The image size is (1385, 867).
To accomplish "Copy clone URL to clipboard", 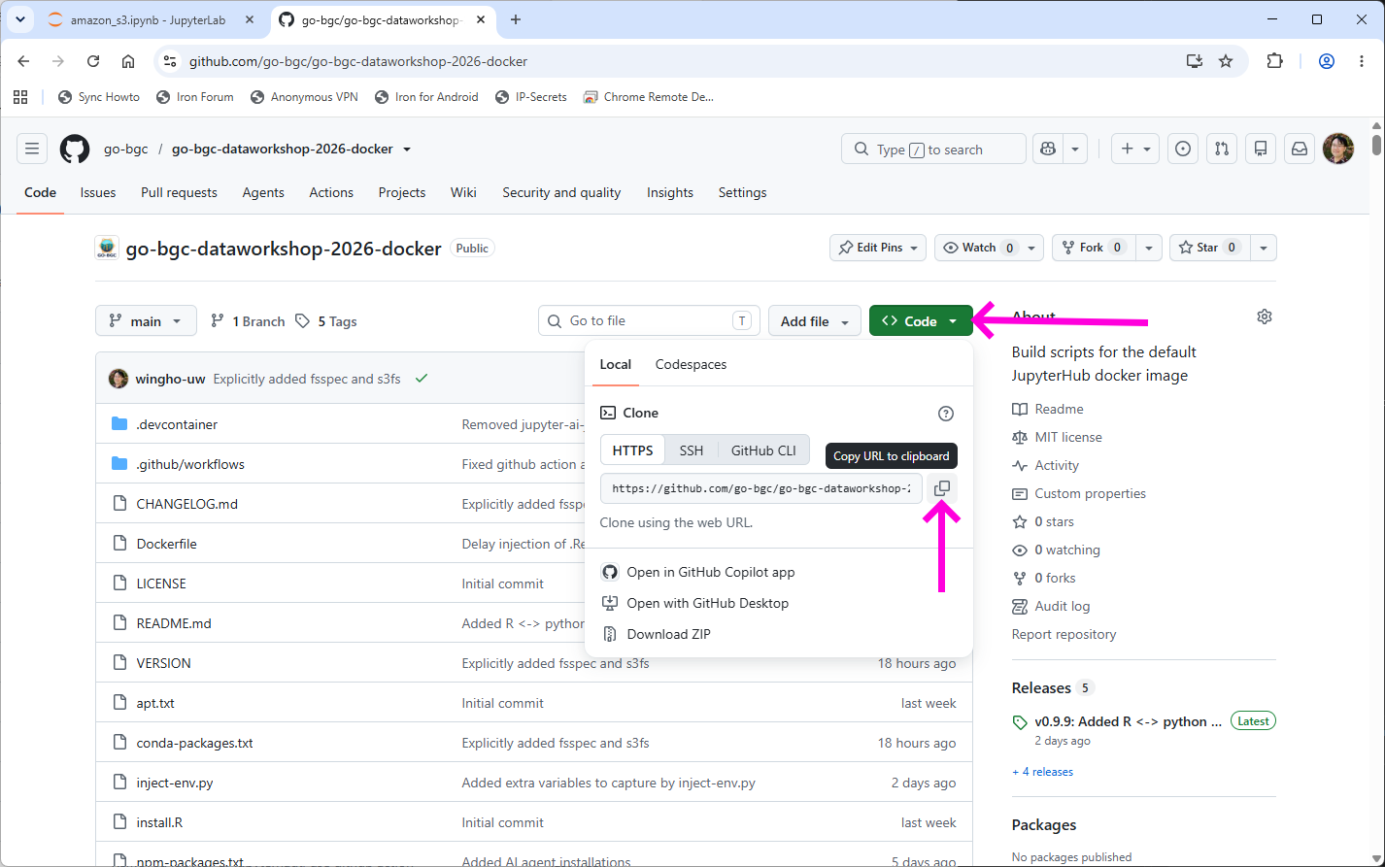I will click(x=941, y=488).
